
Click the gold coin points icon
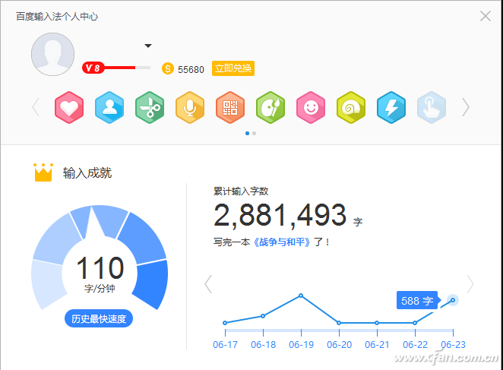[x=167, y=68]
